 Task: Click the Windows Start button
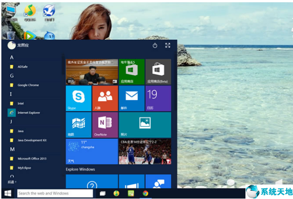(x=8, y=194)
